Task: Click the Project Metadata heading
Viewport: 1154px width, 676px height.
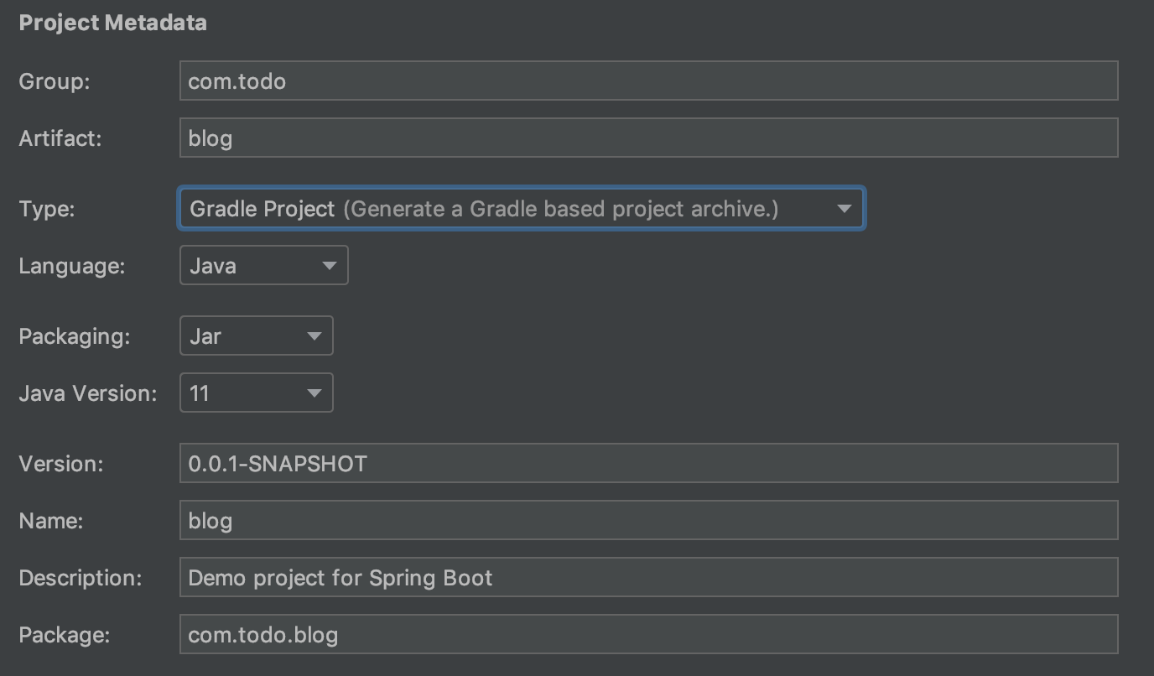Action: pos(112,23)
